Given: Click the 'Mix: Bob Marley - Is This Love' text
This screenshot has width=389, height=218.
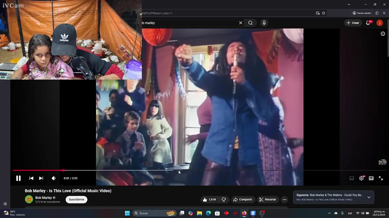Looking at the screenshot, I should pyautogui.click(x=324, y=200).
